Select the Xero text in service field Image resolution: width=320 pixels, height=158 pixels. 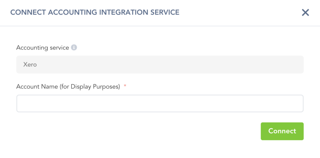point(30,65)
